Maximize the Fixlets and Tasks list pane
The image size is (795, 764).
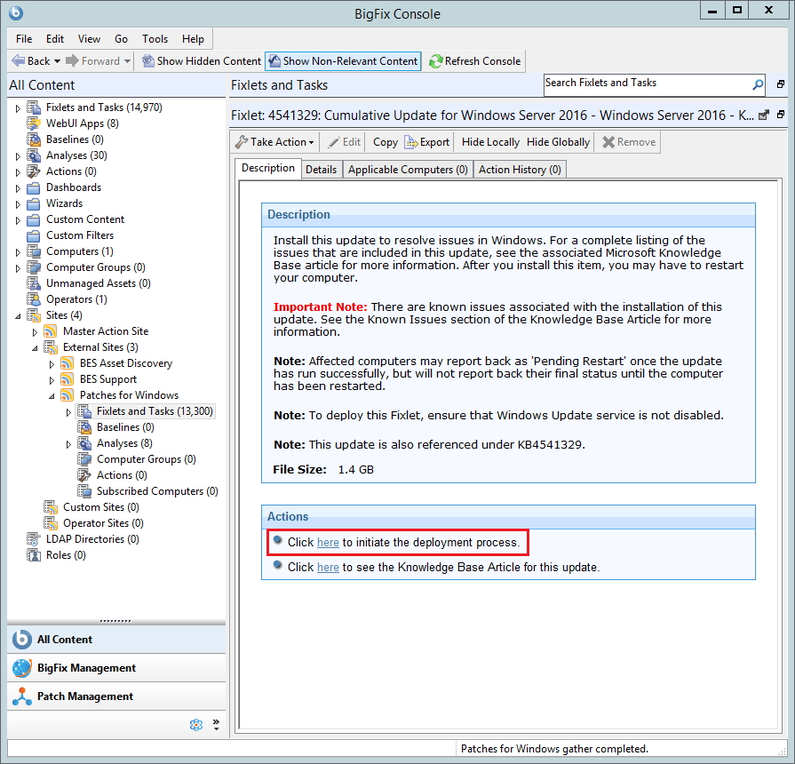781,84
